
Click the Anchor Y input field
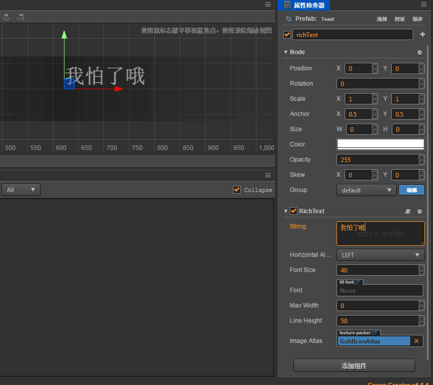pos(405,114)
